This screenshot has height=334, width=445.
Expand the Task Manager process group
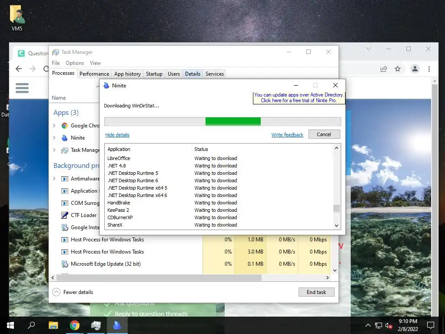coord(54,150)
